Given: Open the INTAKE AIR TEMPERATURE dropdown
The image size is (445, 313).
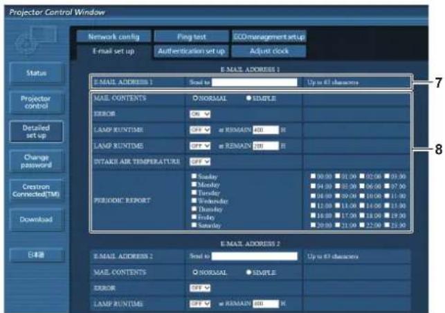Looking at the screenshot, I should tap(200, 162).
